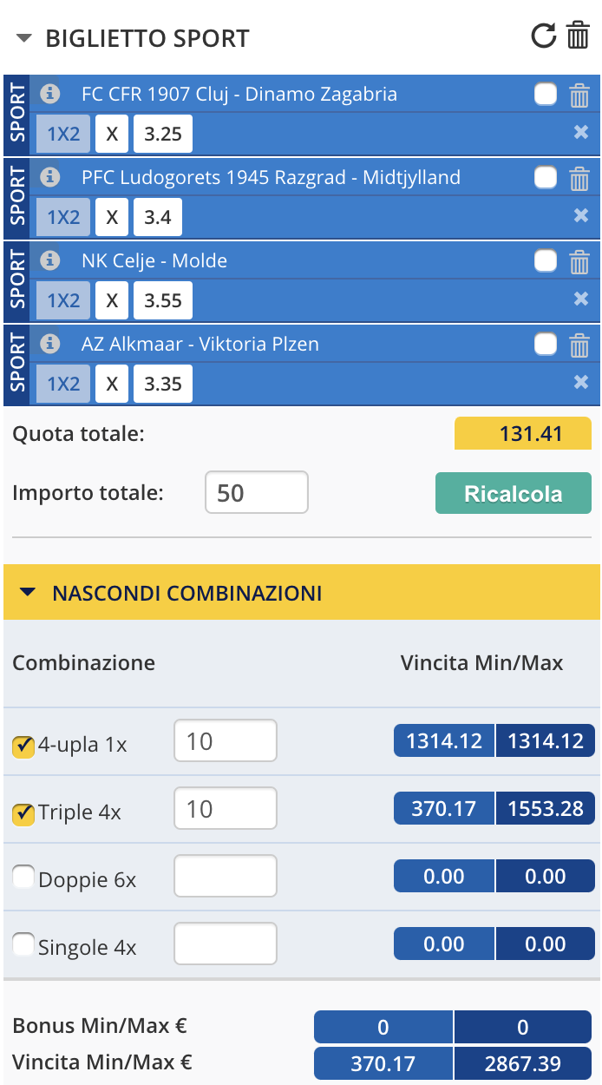Image resolution: width=602 pixels, height=1085 pixels.
Task: Check the Singole 4x combination
Action: point(23,944)
